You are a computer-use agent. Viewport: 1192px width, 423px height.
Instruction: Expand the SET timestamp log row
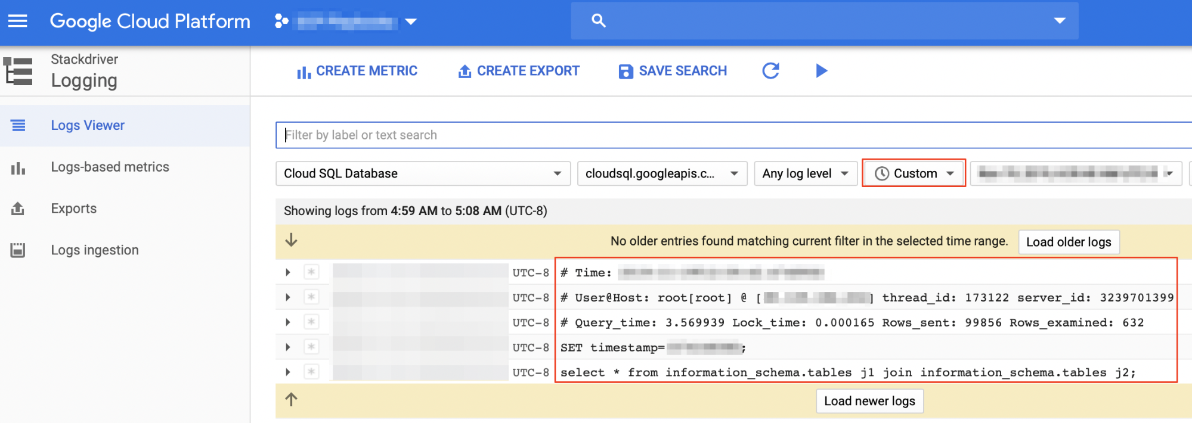pyautogui.click(x=288, y=347)
